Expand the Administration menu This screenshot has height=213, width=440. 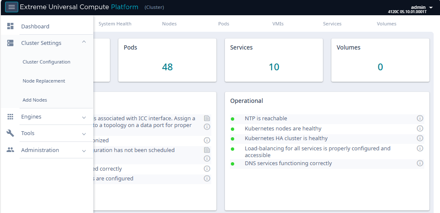84,150
